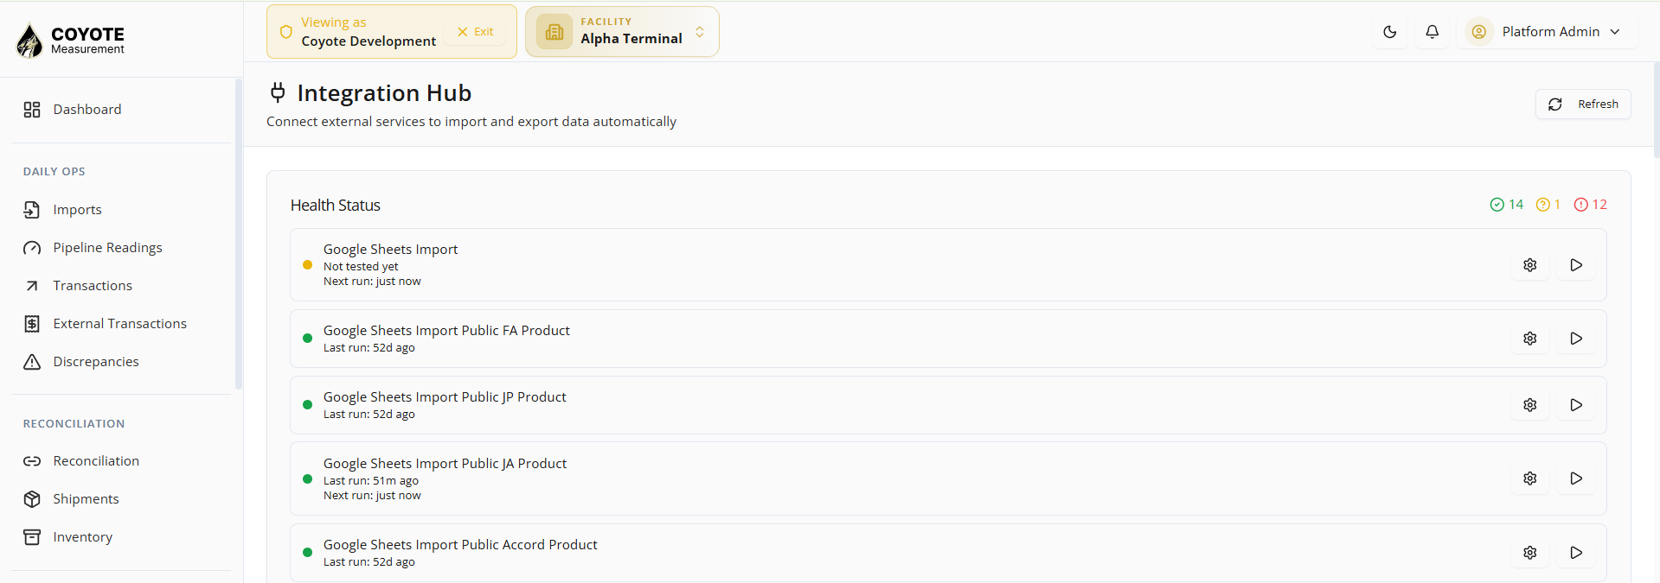Click the Platform Admin avatar icon

click(x=1479, y=32)
